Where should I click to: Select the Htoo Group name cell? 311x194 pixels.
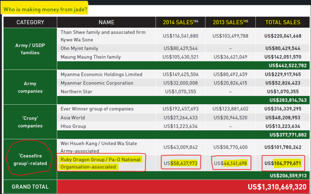coord(73,126)
